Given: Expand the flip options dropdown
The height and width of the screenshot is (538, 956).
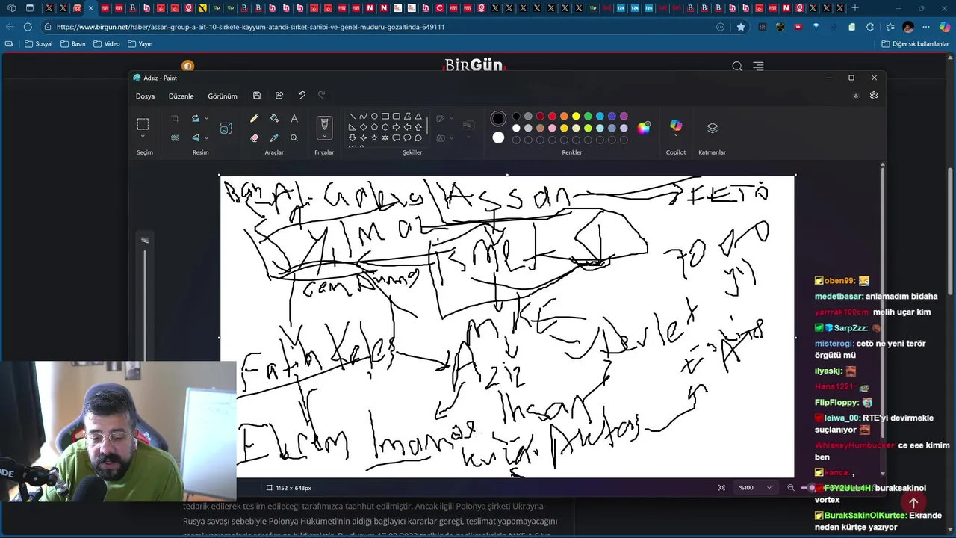Looking at the screenshot, I should (207, 137).
